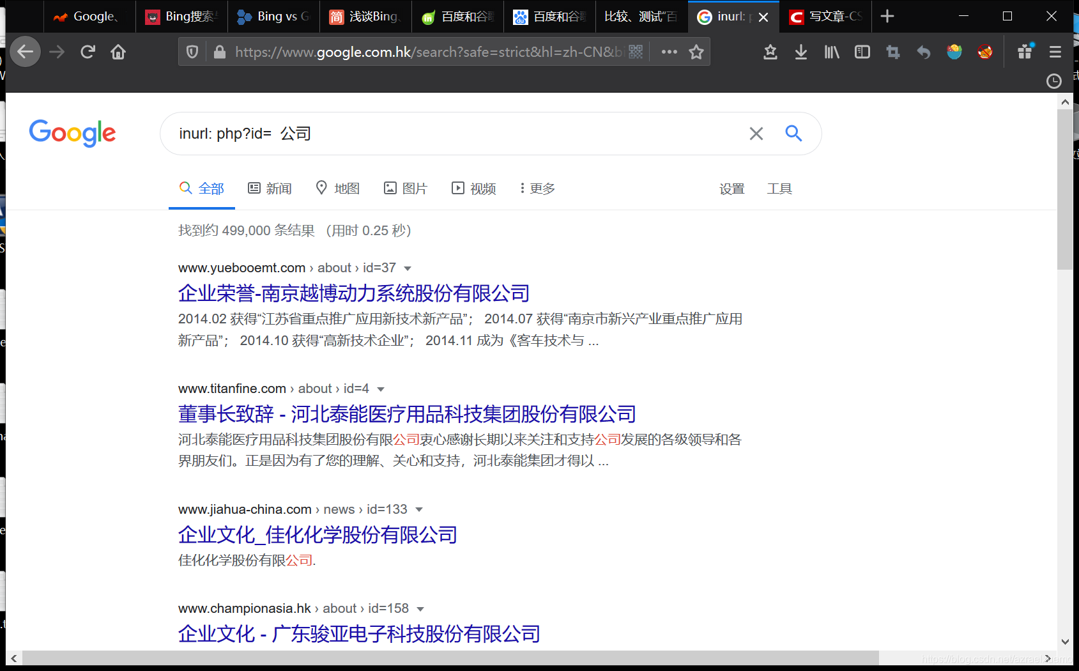Toggle the sidebar view icon
Viewport: 1079px width, 671px height.
[x=862, y=52]
